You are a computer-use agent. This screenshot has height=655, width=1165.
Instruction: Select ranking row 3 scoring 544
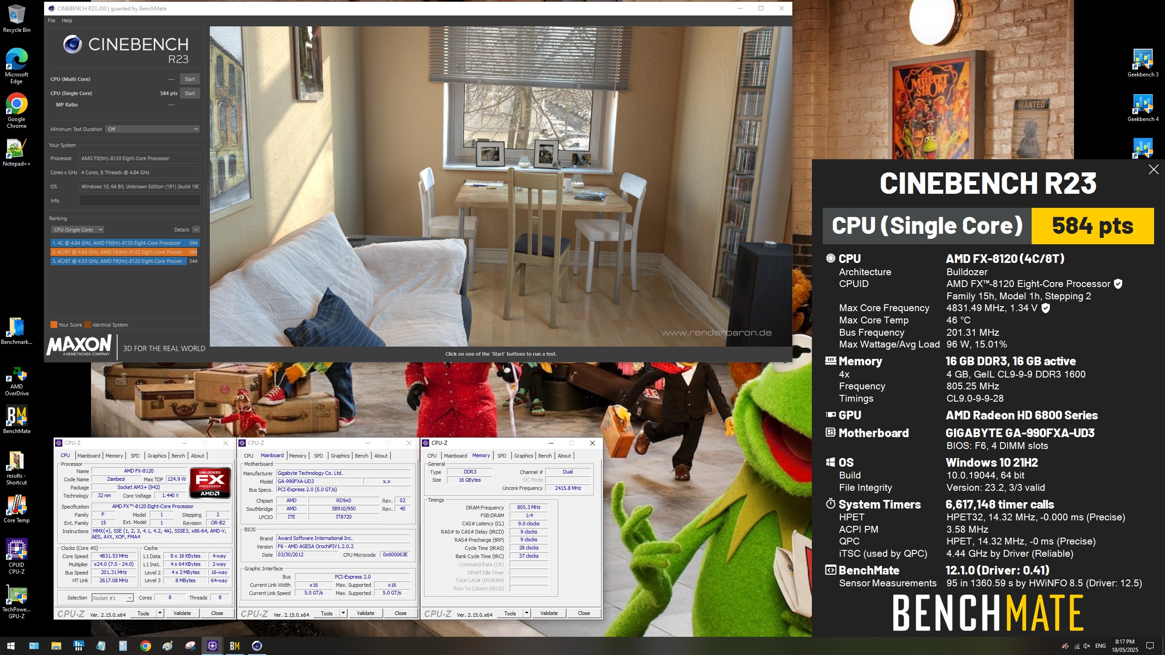[x=125, y=261]
